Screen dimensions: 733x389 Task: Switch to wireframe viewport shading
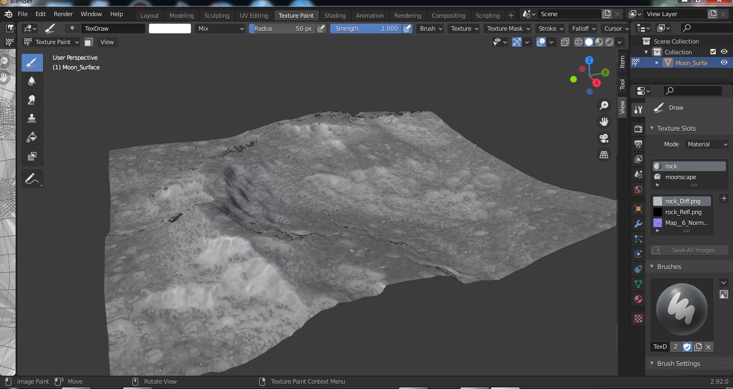point(579,42)
